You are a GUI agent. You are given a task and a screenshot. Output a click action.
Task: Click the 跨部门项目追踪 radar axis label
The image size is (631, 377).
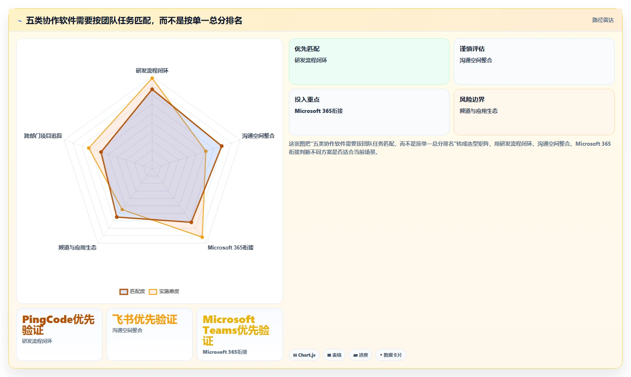pyautogui.click(x=43, y=136)
